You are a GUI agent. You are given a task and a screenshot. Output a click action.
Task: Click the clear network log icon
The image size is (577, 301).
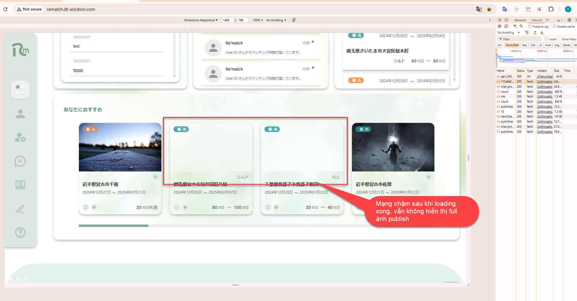506,26
